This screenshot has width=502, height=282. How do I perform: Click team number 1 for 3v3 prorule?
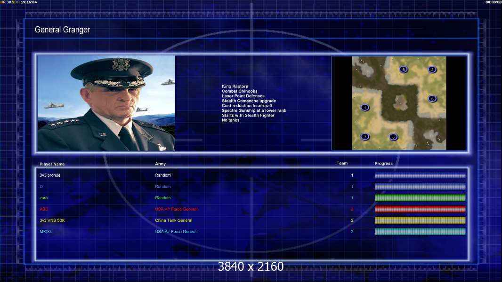point(352,175)
